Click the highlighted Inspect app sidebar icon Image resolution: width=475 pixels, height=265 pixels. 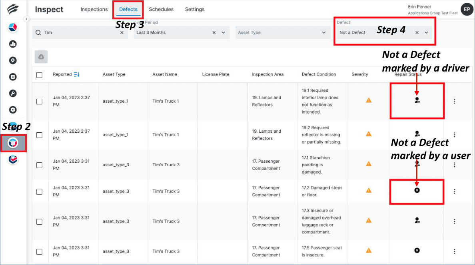pos(13,143)
